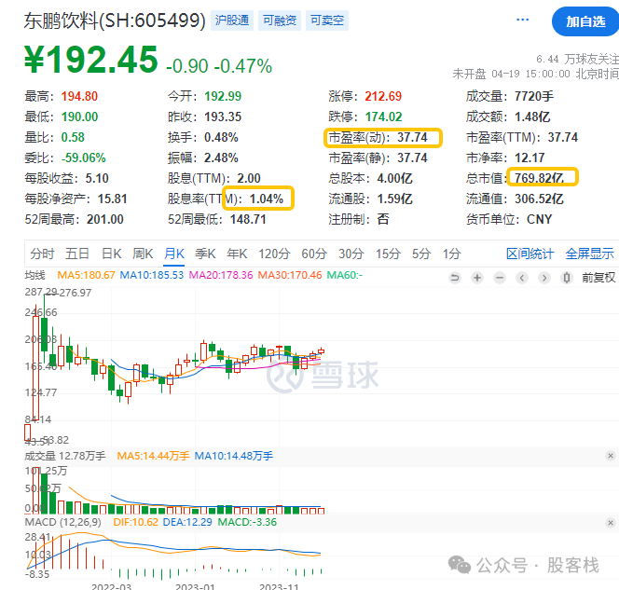619x590 pixels.
Task: Select the 日K chart tab
Action: pos(111,254)
